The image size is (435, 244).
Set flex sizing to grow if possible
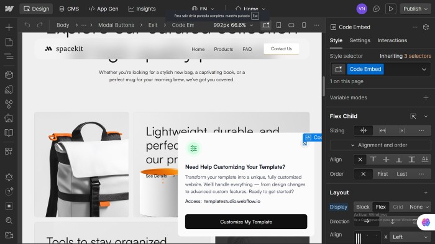tap(383, 130)
